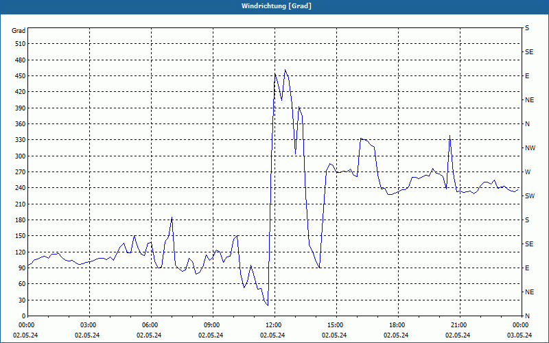The image size is (549, 343).
Task: Pick the 60 y-axis value
Action: [22, 284]
